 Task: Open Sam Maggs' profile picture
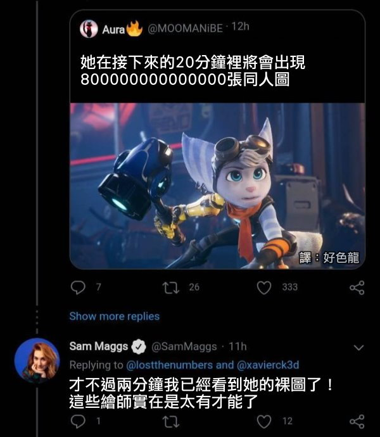(x=37, y=360)
